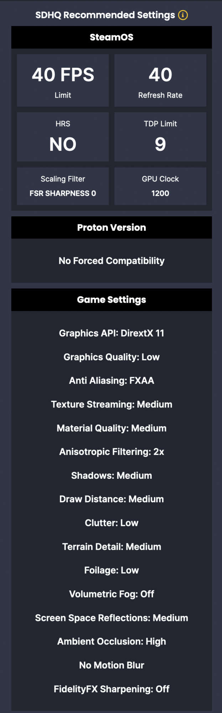Click the Proton Version header
This screenshot has height=713, width=222.
point(112,227)
